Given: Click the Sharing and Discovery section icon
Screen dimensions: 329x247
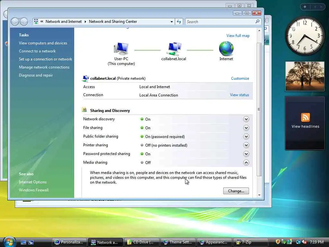Looking at the screenshot, I should point(84,110).
